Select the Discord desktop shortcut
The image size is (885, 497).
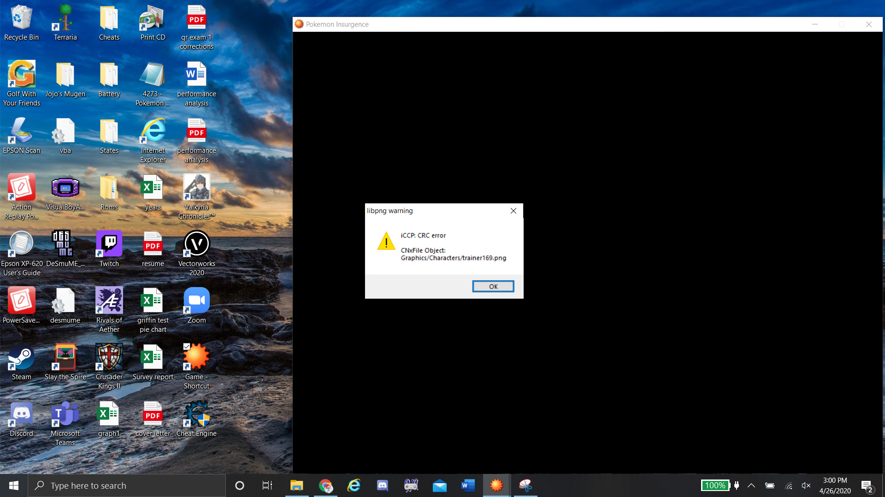(x=21, y=419)
